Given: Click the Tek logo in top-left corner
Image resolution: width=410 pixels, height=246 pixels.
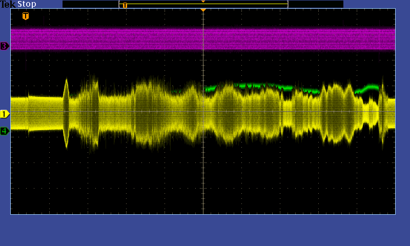Looking at the screenshot, I should (8, 4).
